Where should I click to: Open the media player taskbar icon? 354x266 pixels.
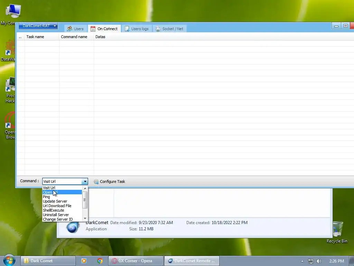[x=84, y=261]
